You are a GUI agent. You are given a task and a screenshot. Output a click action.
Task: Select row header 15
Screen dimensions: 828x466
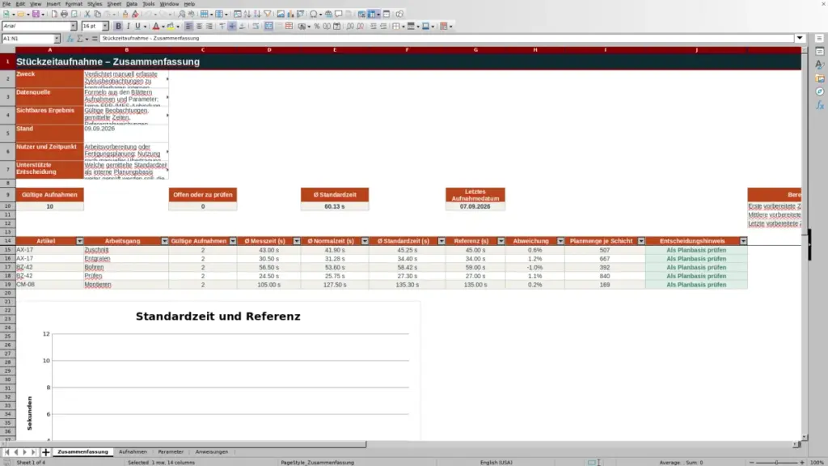(7, 250)
